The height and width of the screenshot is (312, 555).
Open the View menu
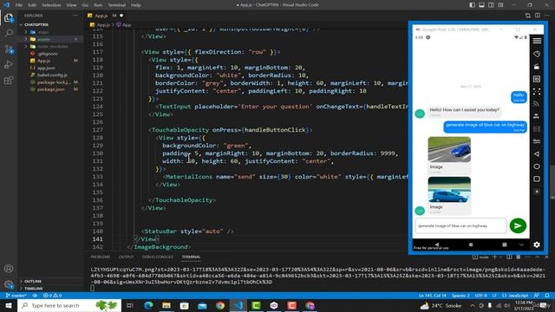tap(71, 5)
